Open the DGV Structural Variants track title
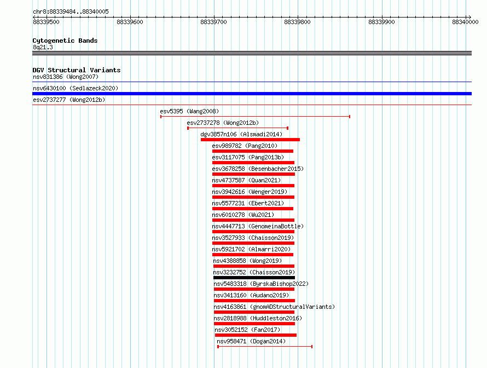 click(77, 70)
